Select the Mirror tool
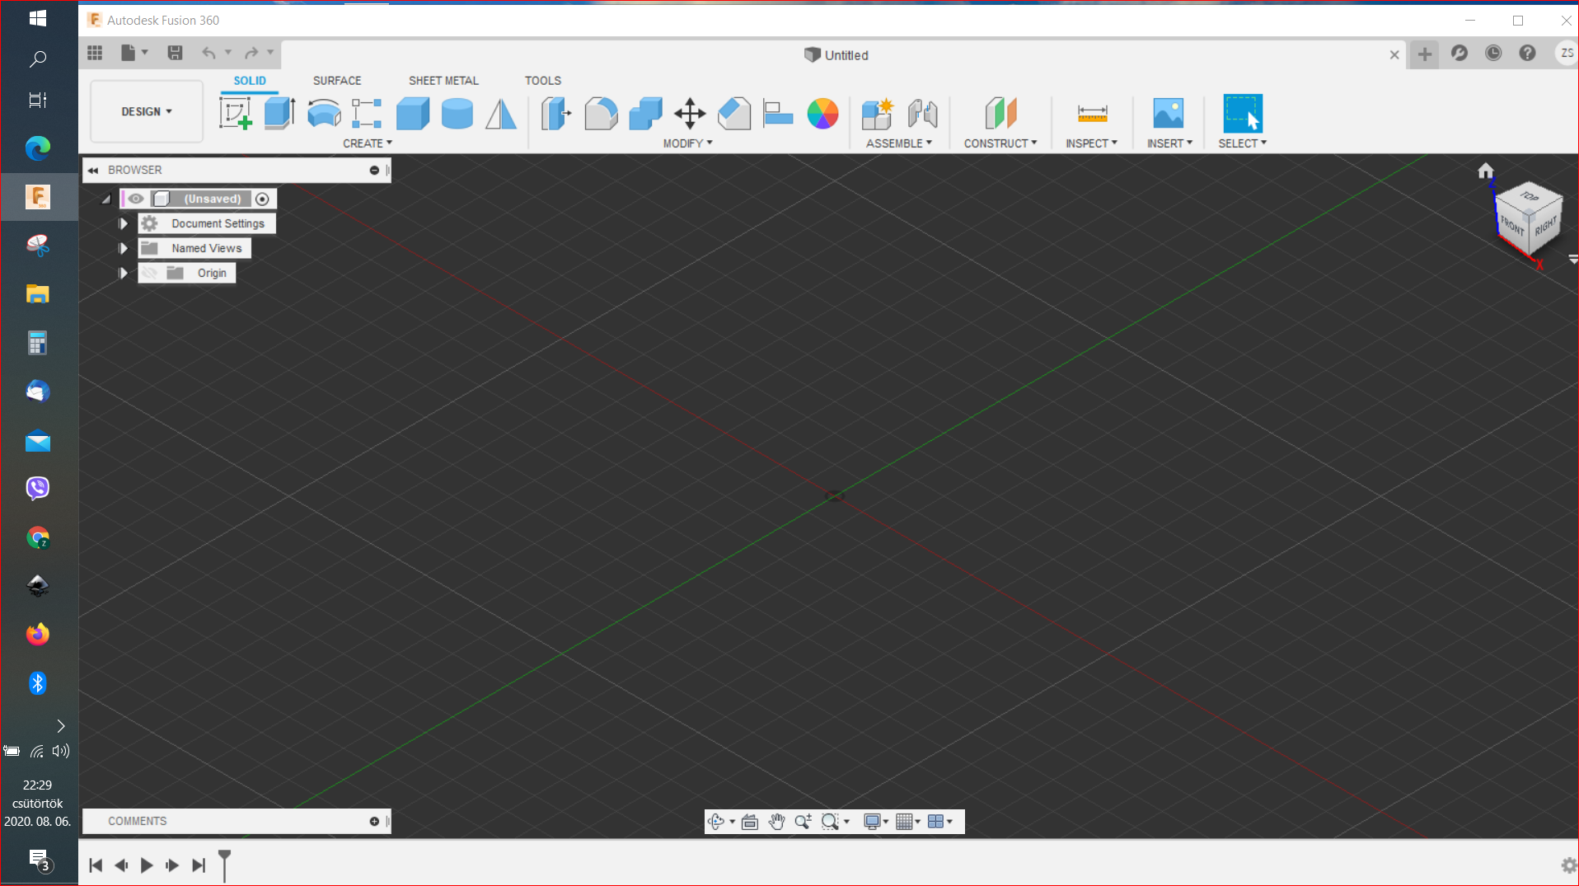Image resolution: width=1579 pixels, height=886 pixels. pyautogui.click(x=501, y=113)
